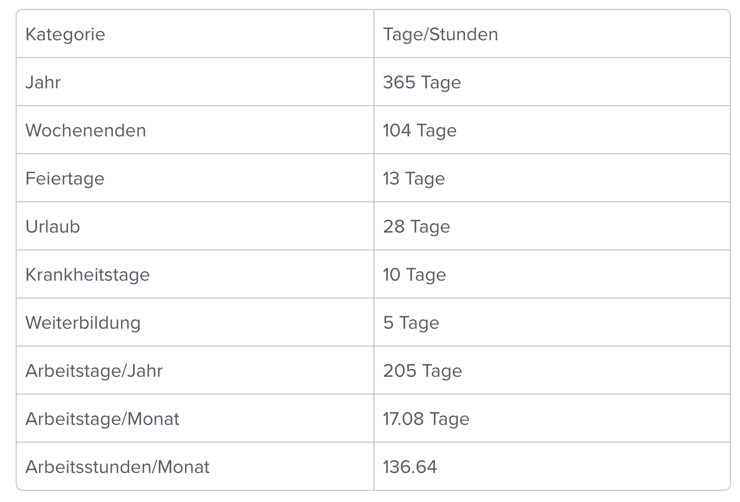740x502 pixels.
Task: Click the Tage/Stunden column header
Action: point(440,34)
